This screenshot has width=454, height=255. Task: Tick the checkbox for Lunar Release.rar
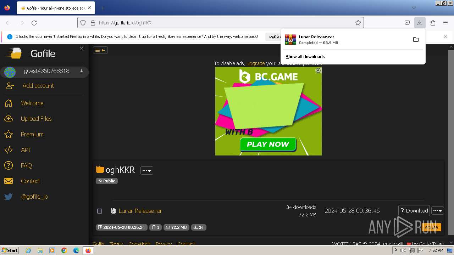100,211
